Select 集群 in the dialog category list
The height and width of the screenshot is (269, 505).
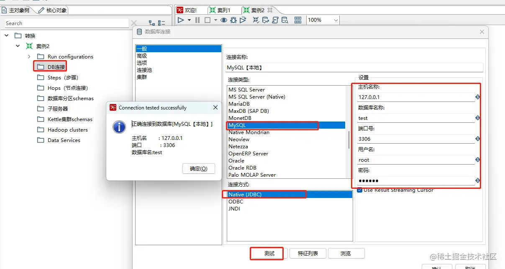[x=179, y=77]
